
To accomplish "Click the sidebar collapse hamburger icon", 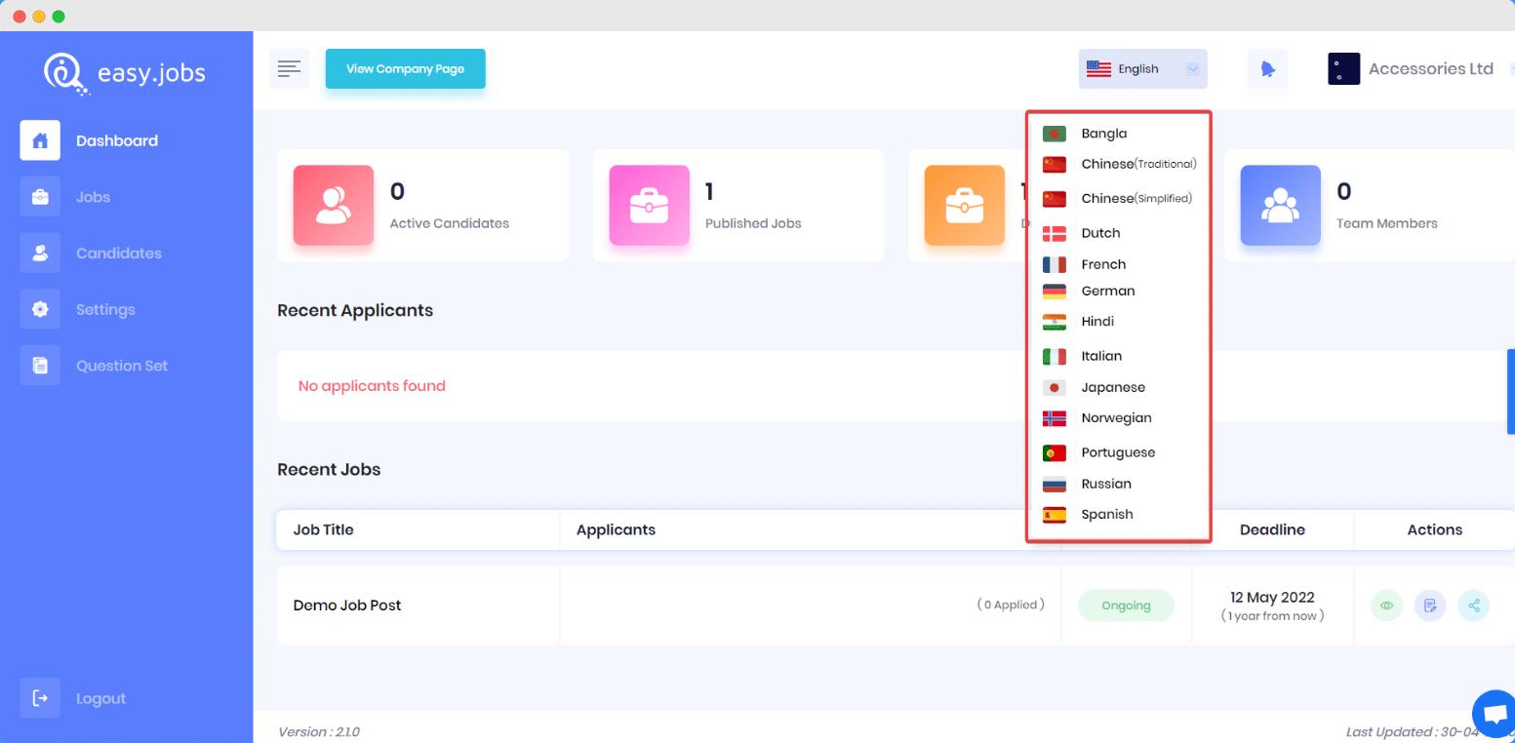I will [289, 68].
